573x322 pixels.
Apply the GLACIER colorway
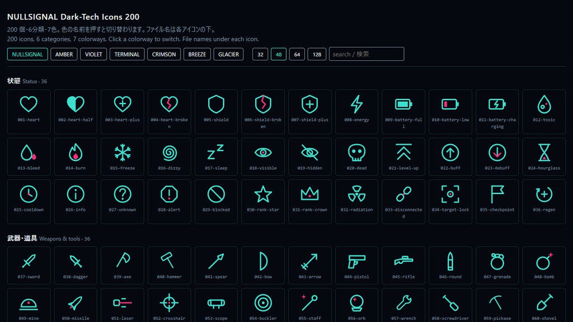click(228, 54)
